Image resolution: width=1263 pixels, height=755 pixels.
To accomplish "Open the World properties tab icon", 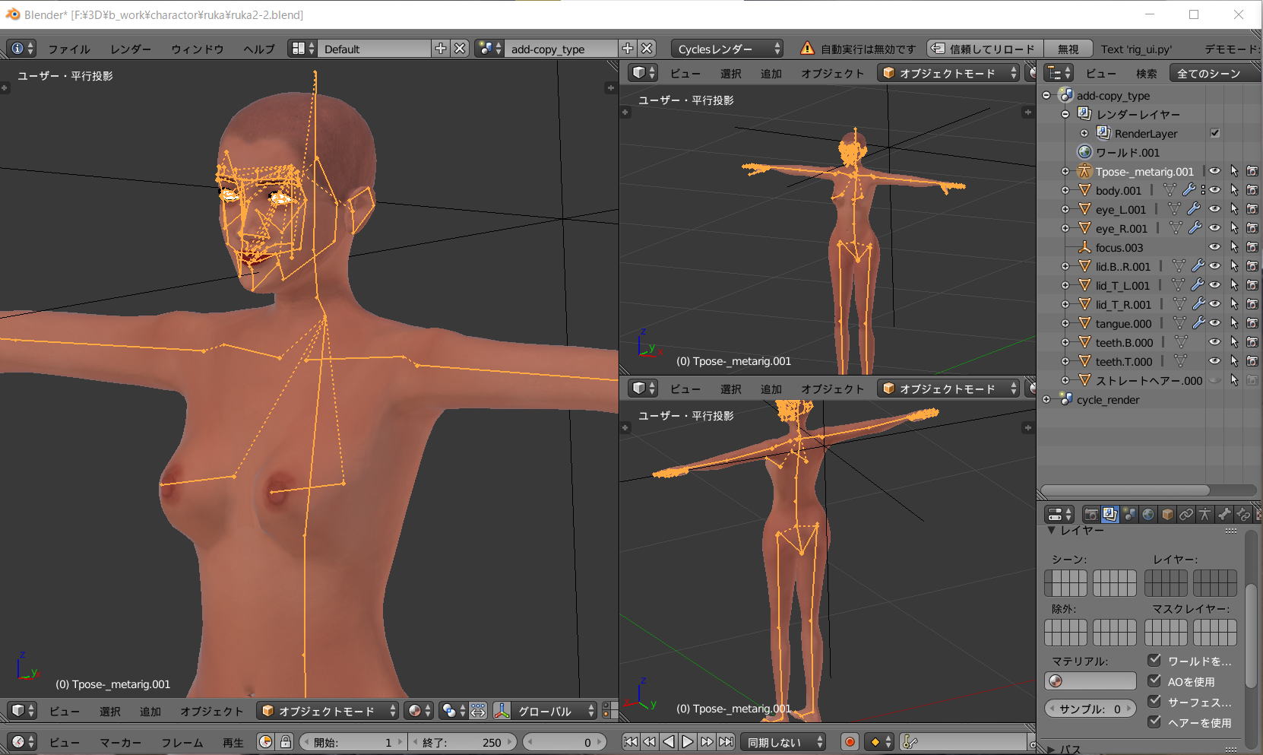I will click(x=1148, y=515).
